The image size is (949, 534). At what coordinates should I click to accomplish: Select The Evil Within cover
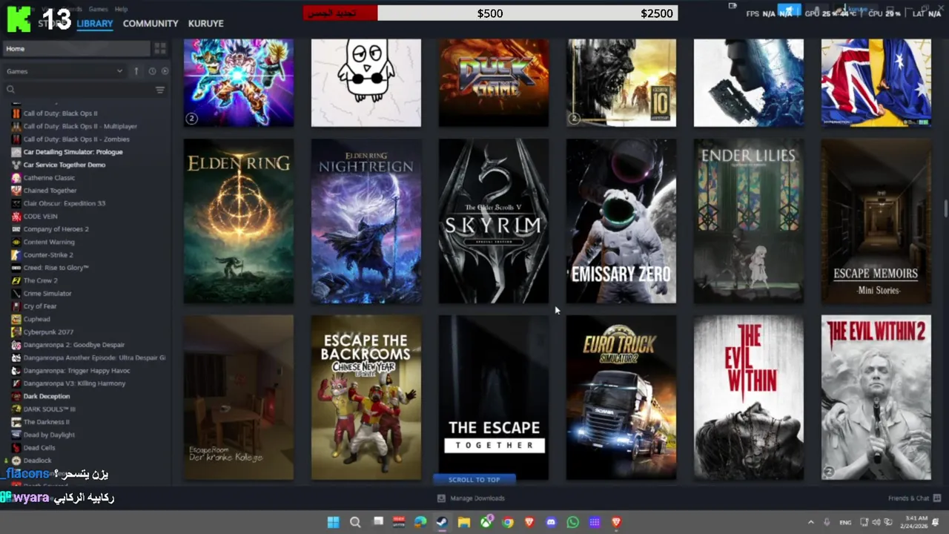tap(749, 398)
